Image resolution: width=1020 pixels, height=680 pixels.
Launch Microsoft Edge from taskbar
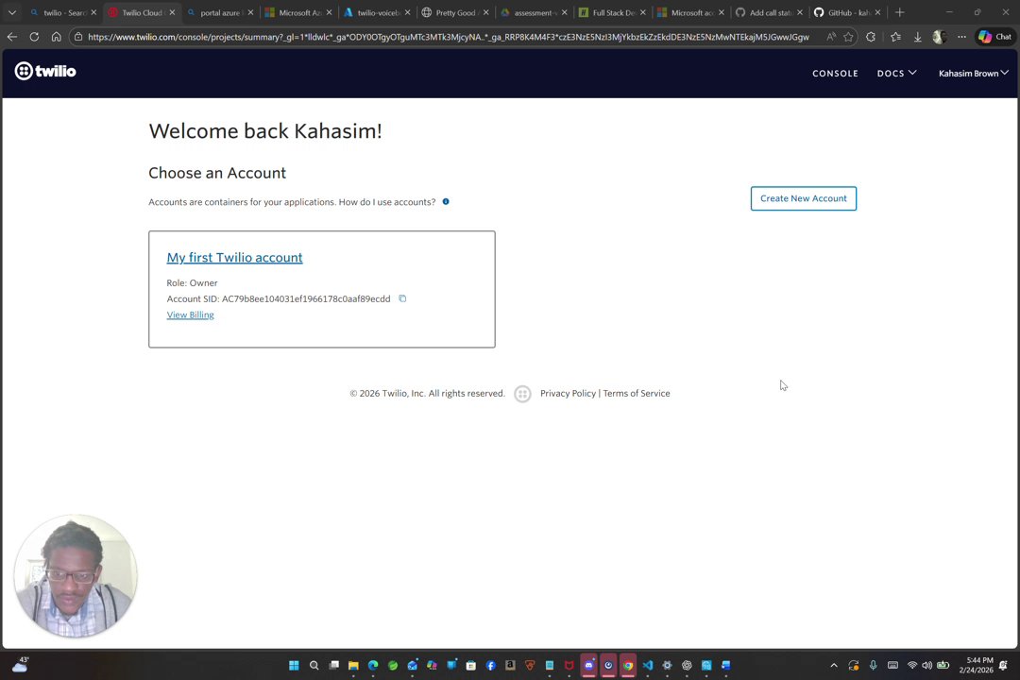click(373, 665)
